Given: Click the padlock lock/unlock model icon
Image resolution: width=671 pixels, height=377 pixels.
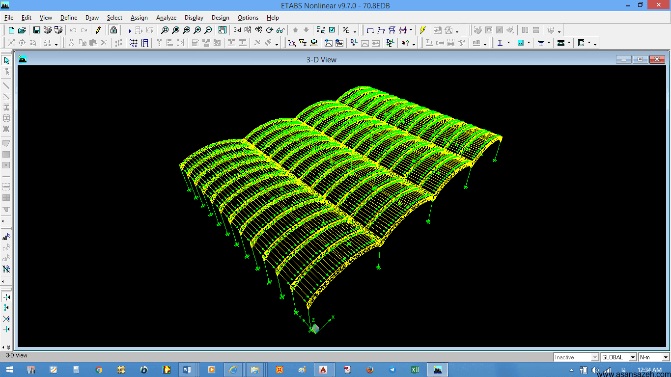Looking at the screenshot, I should (113, 30).
